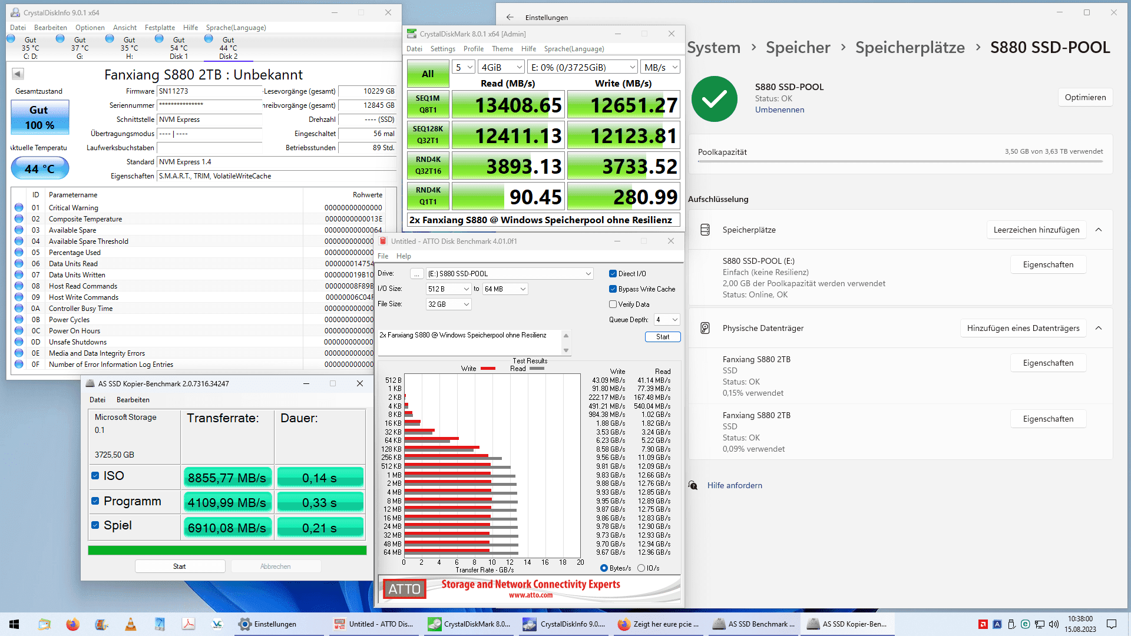The height and width of the screenshot is (636, 1131).
Task: Click the Optimieren button
Action: tap(1085, 98)
